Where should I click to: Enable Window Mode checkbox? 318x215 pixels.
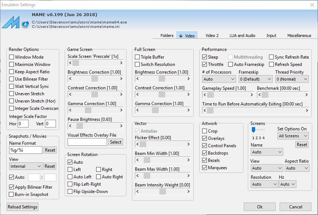tap(12, 57)
